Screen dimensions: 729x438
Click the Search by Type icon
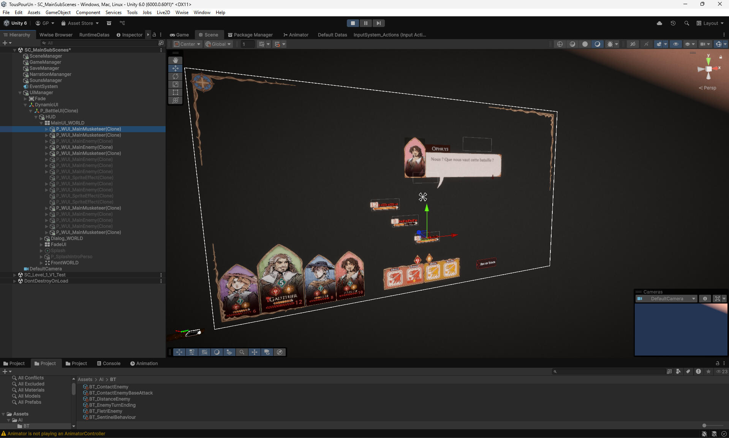[678, 372]
